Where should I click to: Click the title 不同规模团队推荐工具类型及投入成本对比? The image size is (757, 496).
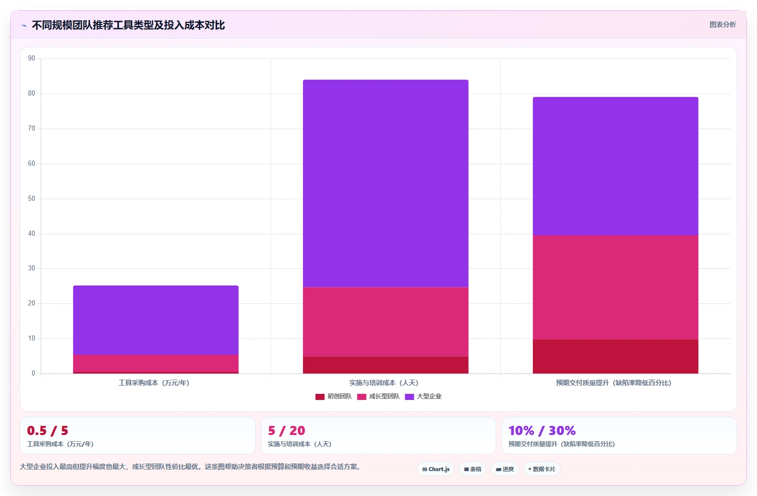tap(128, 25)
